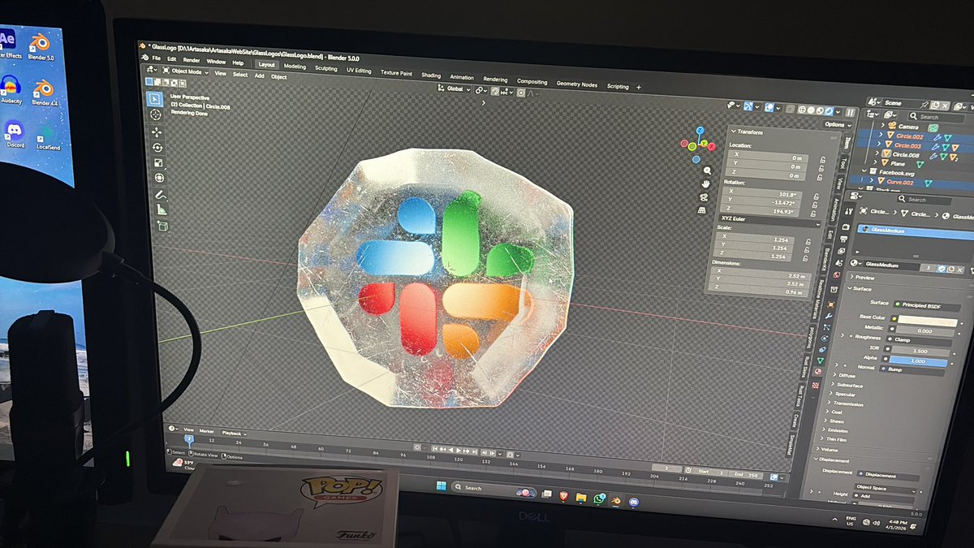Click the zoom magnifier viewport icon
974x548 pixels.
[706, 170]
